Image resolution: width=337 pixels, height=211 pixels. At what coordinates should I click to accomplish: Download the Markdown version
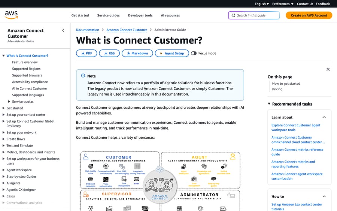137,53
